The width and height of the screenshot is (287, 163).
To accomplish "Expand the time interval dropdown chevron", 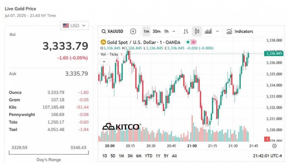I will [174, 31].
